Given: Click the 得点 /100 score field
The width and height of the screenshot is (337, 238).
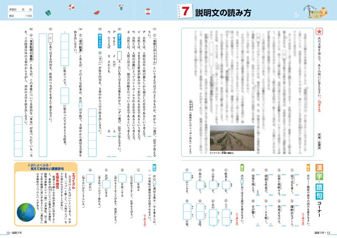Looking at the screenshot, I should click(20, 16).
